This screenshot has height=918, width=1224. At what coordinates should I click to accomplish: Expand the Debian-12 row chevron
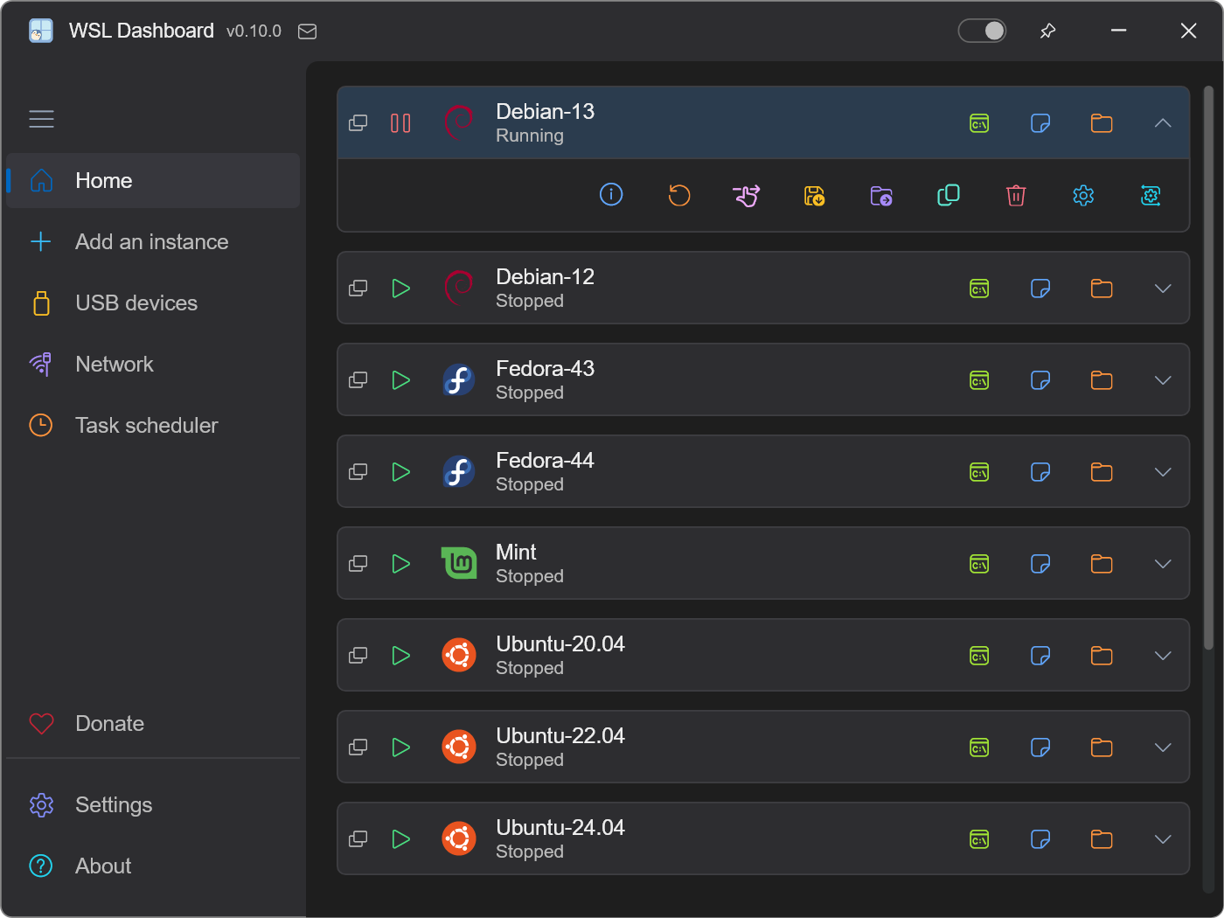point(1163,289)
